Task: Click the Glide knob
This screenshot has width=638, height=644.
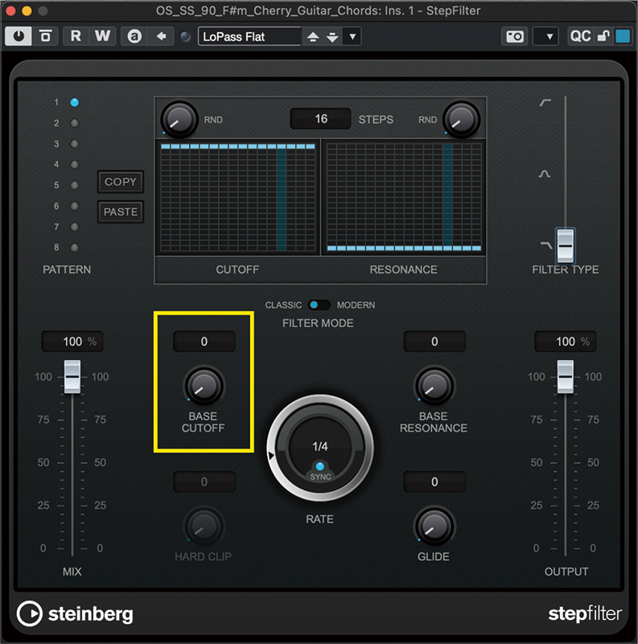Action: pyautogui.click(x=434, y=526)
